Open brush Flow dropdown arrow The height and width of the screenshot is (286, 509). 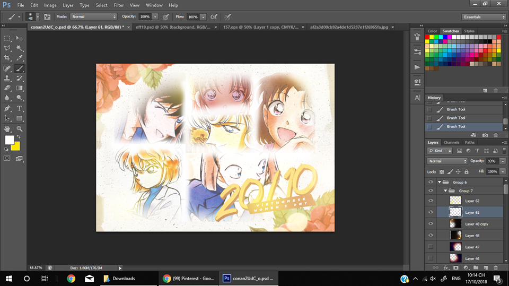point(203,17)
